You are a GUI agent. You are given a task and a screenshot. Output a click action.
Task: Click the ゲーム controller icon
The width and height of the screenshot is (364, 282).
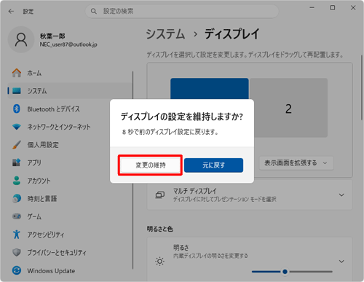point(17,216)
